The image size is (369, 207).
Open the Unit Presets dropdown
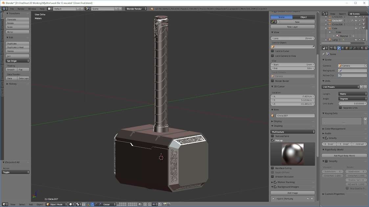[340, 87]
